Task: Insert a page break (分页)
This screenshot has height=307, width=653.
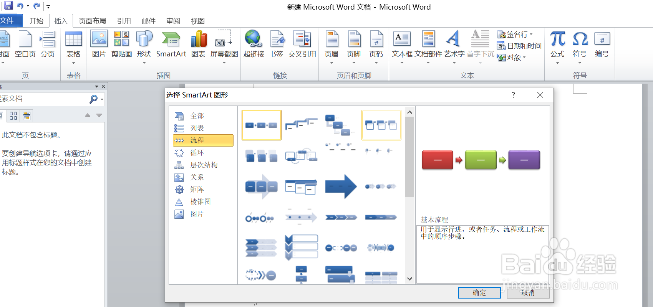Action: coord(48,45)
